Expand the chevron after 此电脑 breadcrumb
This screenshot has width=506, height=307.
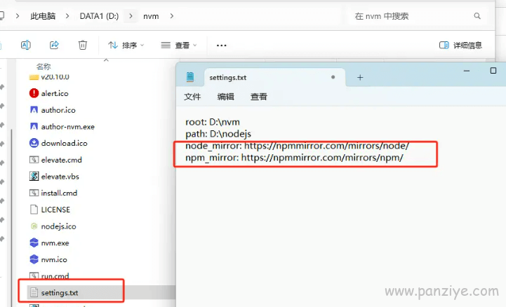pos(67,16)
